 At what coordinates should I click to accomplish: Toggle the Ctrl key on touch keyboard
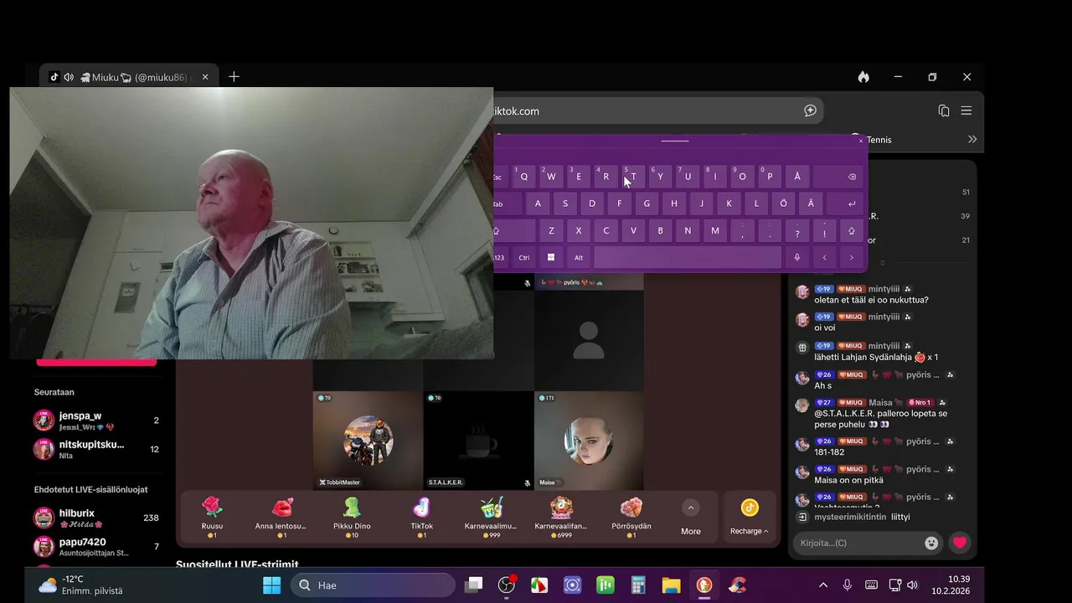(523, 257)
